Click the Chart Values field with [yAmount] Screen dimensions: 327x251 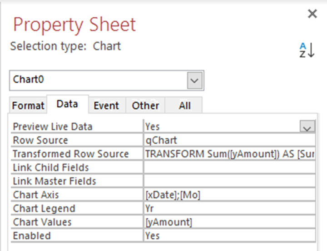(229, 222)
